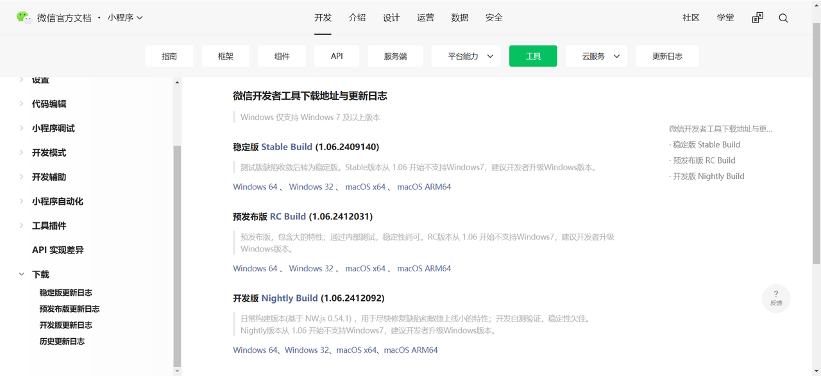This screenshot has height=376, width=821.
Task: Open the 云服务 dropdown menu
Action: tap(596, 56)
